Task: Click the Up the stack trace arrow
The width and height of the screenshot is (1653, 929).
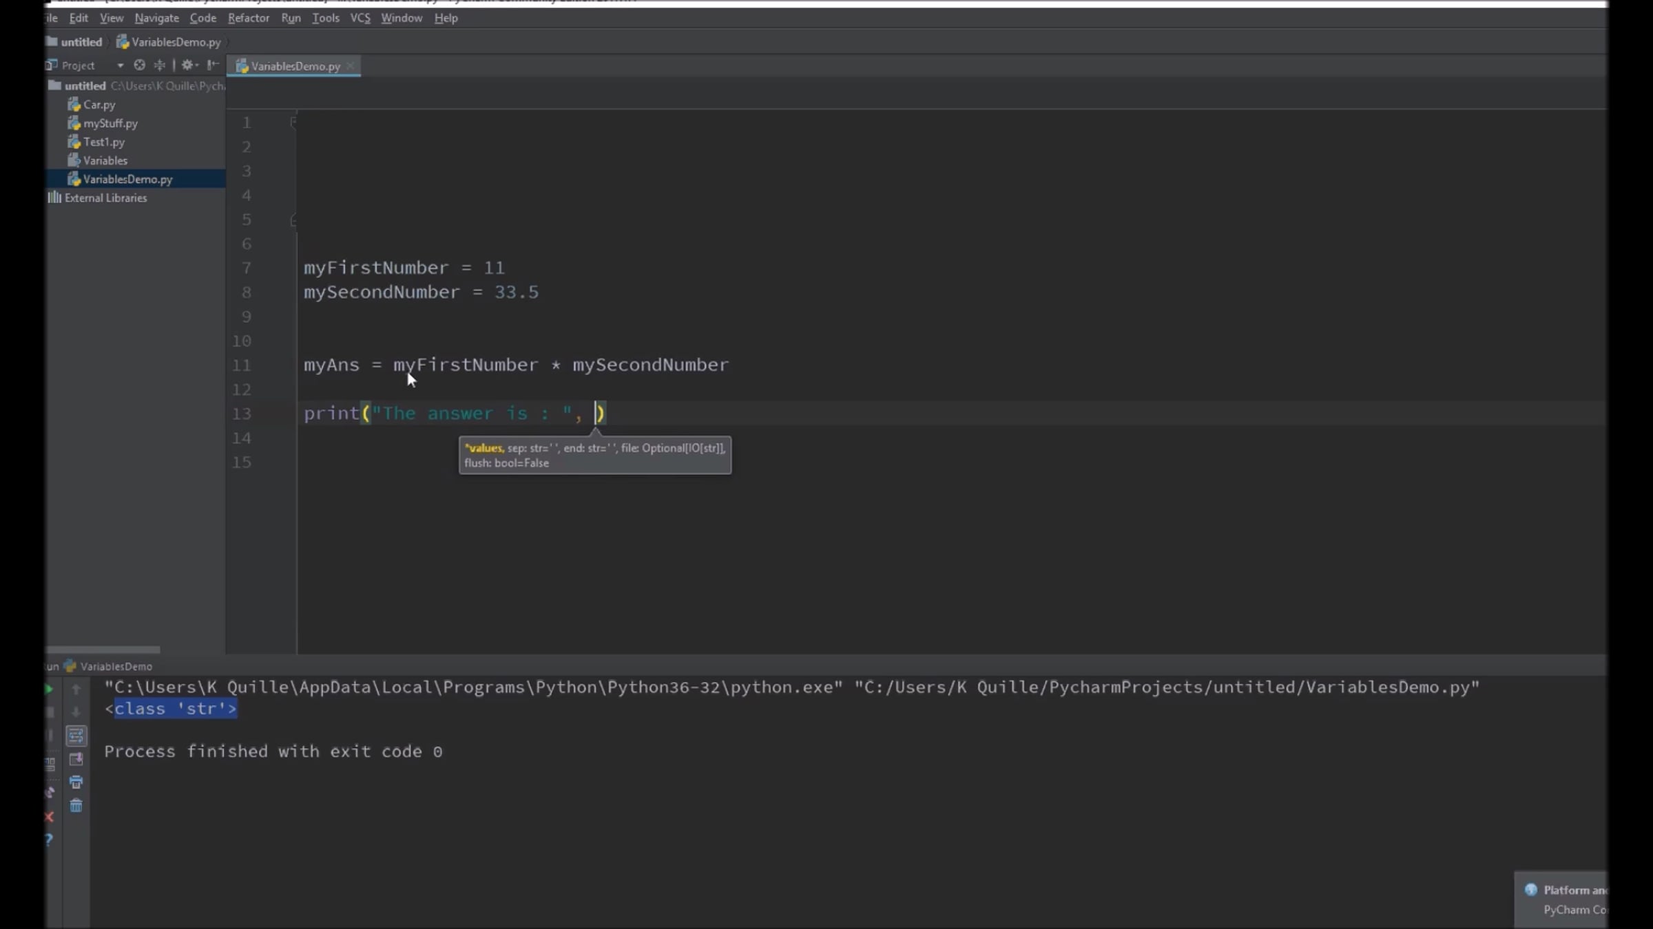Action: coord(76,689)
